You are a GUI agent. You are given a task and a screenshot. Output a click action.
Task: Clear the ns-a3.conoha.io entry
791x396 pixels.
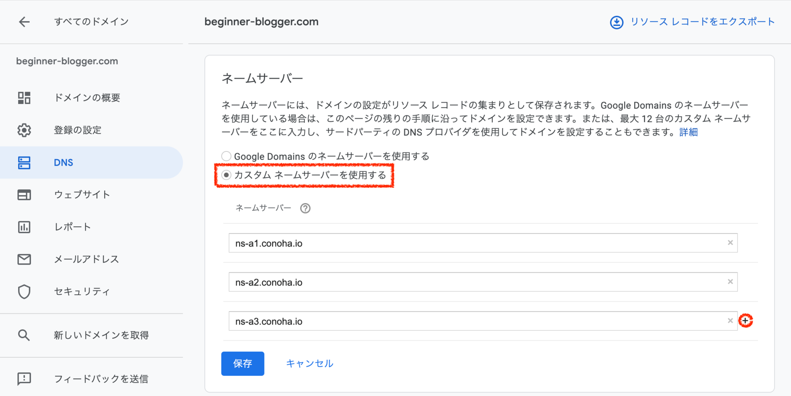click(730, 321)
